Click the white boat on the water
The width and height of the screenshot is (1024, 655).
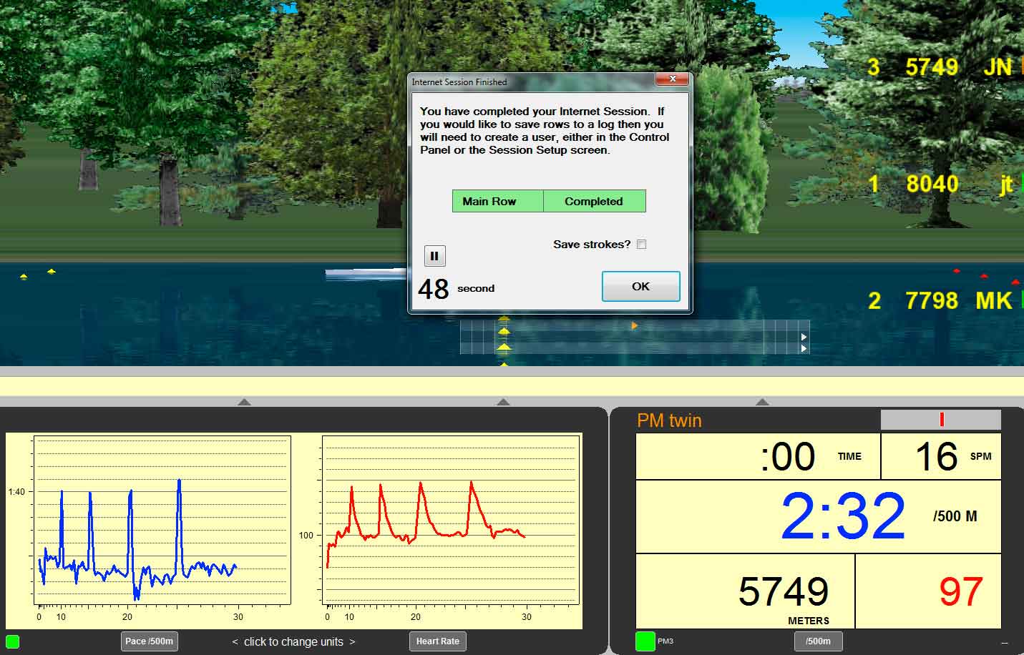pyautogui.click(x=366, y=273)
